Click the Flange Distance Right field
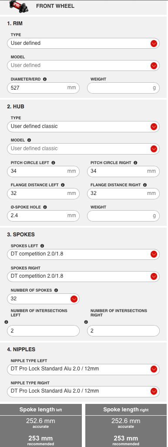This screenshot has width=168, height=447. click(x=123, y=194)
